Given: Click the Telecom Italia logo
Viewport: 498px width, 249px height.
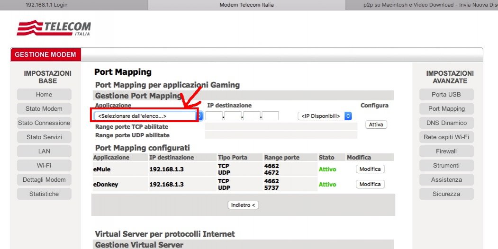Looking at the screenshot, I should coord(54,28).
